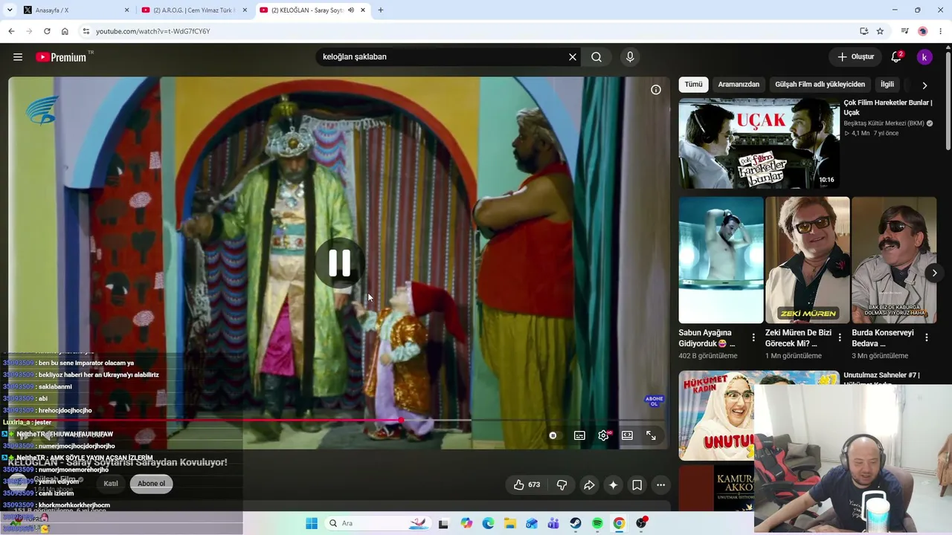Image resolution: width=952 pixels, height=535 pixels.
Task: Advance the Shorts shelf with the arrow
Action: 934,273
